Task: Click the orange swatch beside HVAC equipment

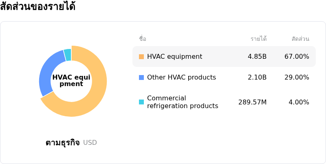Action: click(x=141, y=57)
